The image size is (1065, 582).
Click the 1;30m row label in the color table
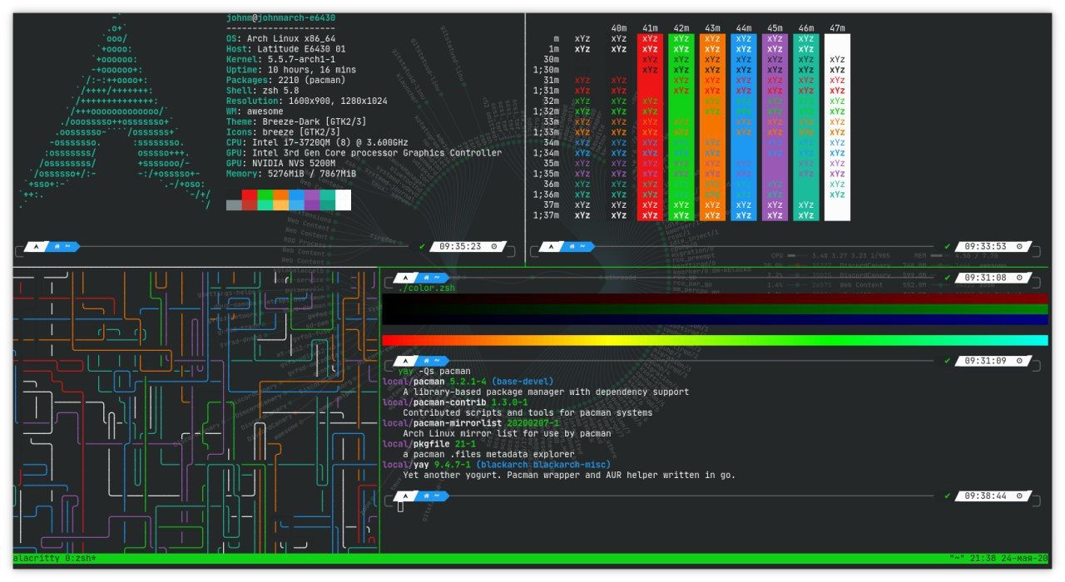(x=546, y=70)
